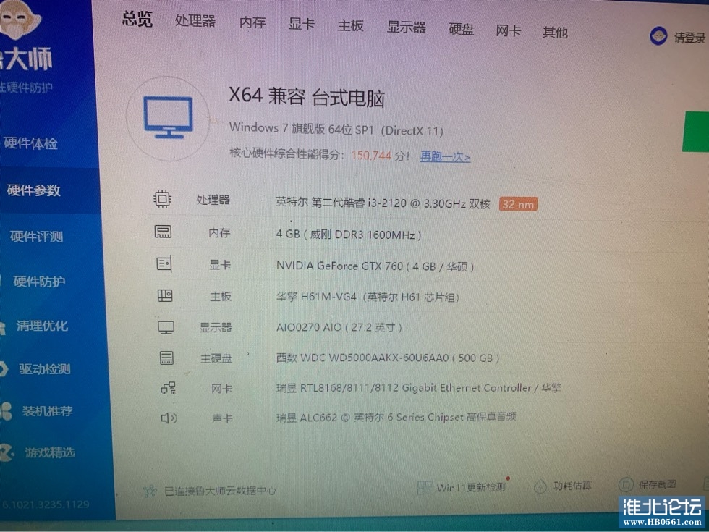Image resolution: width=709 pixels, height=532 pixels.
Task: Click the 功耗估算 power icon
Action: click(x=540, y=486)
